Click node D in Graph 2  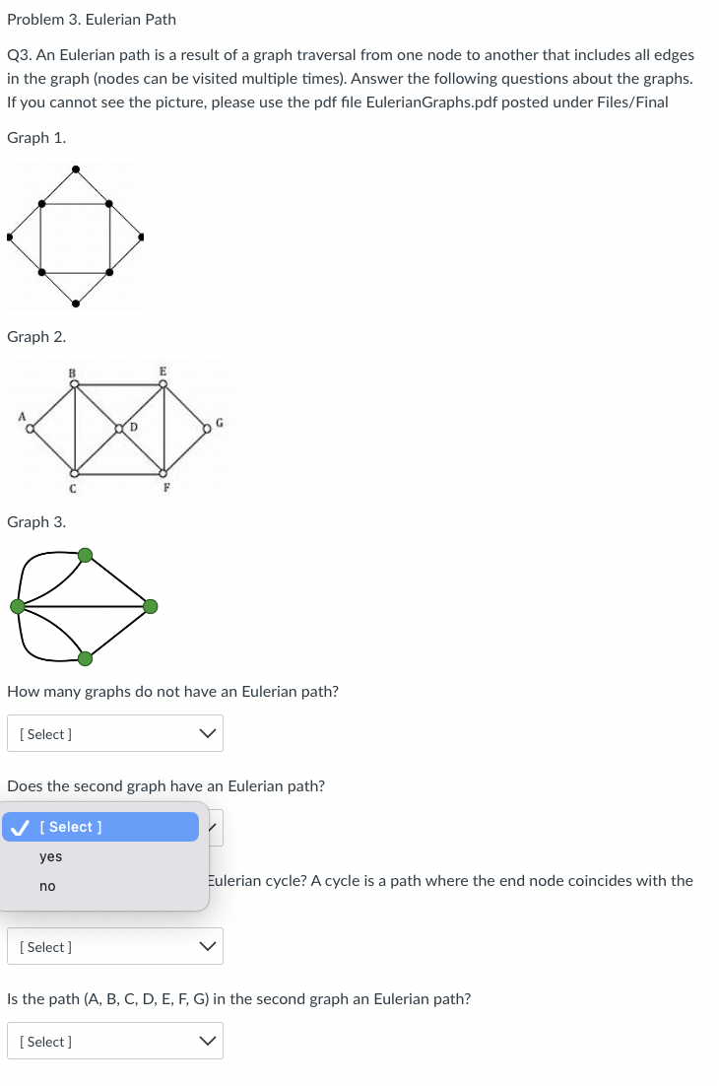(119, 429)
